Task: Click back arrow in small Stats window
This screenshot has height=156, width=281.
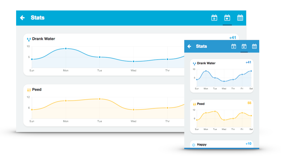Action: tap(189, 46)
